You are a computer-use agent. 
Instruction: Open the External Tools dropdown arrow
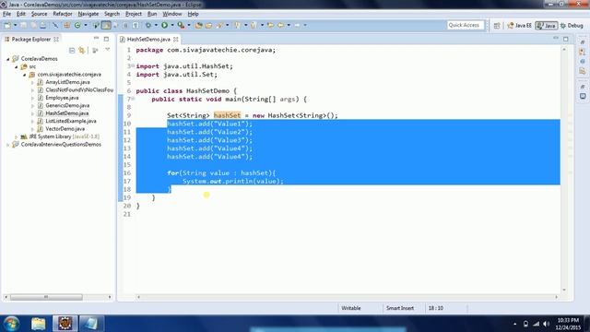[189, 25]
